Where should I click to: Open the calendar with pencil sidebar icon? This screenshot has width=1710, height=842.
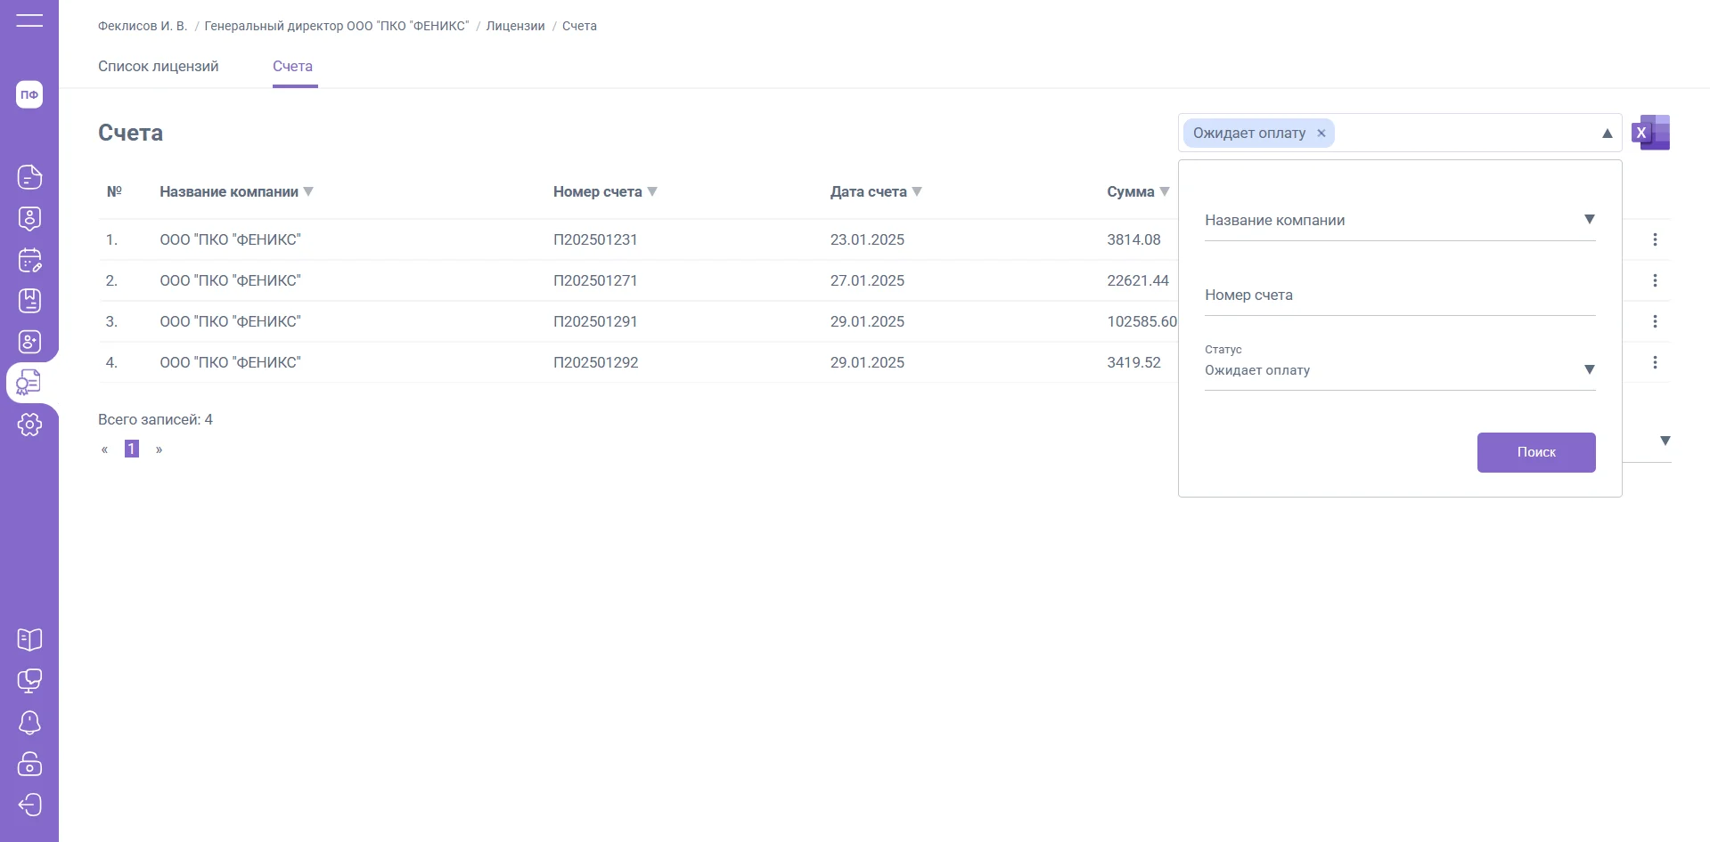[x=29, y=260]
